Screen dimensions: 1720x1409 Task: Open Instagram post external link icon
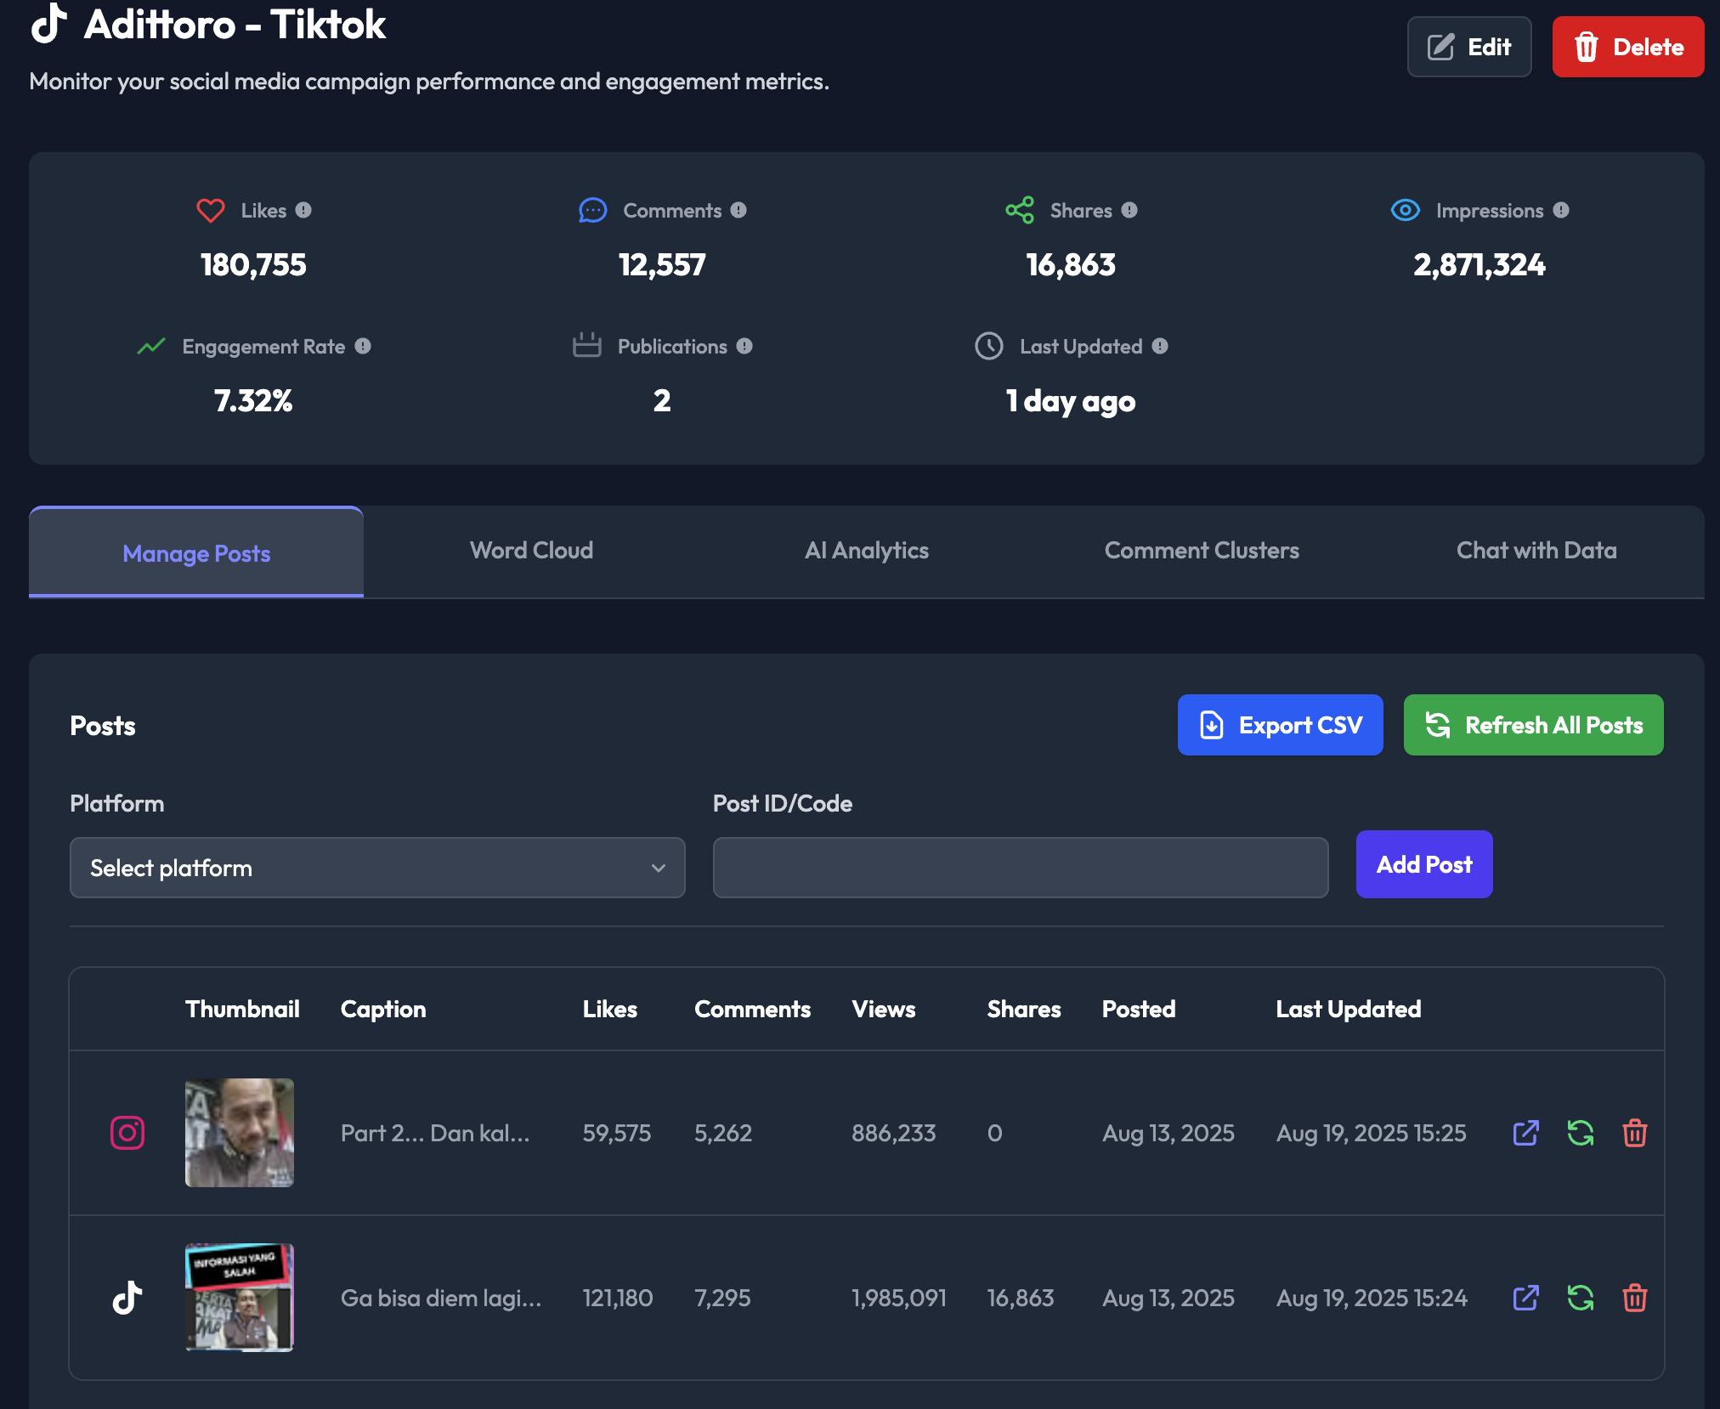point(1525,1133)
